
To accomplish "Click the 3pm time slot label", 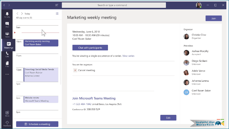I will [18, 112].
